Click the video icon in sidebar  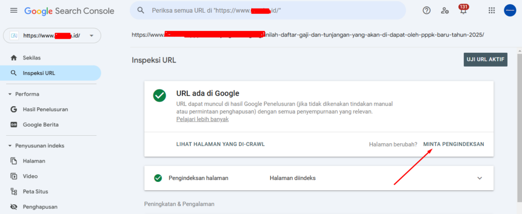click(x=14, y=176)
